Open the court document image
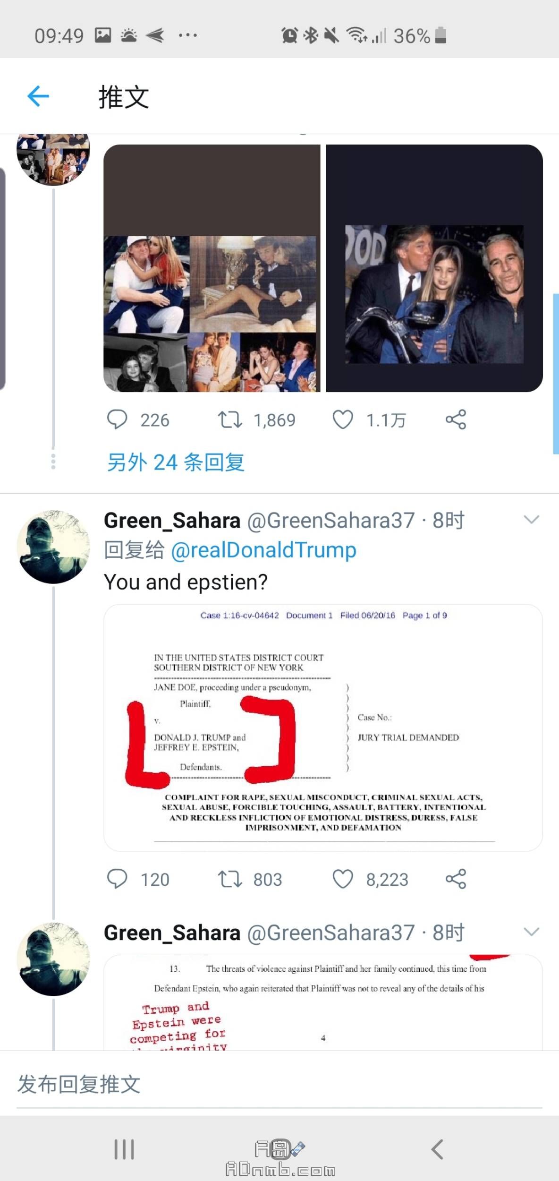 323,727
